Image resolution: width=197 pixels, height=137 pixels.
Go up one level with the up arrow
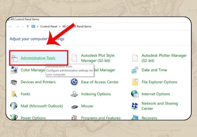(x=28, y=26)
